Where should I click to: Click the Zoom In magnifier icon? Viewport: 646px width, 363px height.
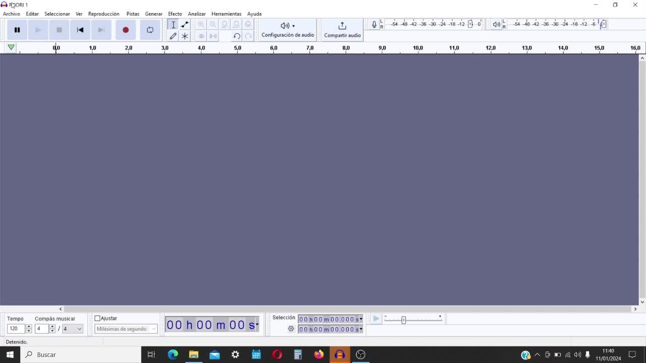(201, 25)
